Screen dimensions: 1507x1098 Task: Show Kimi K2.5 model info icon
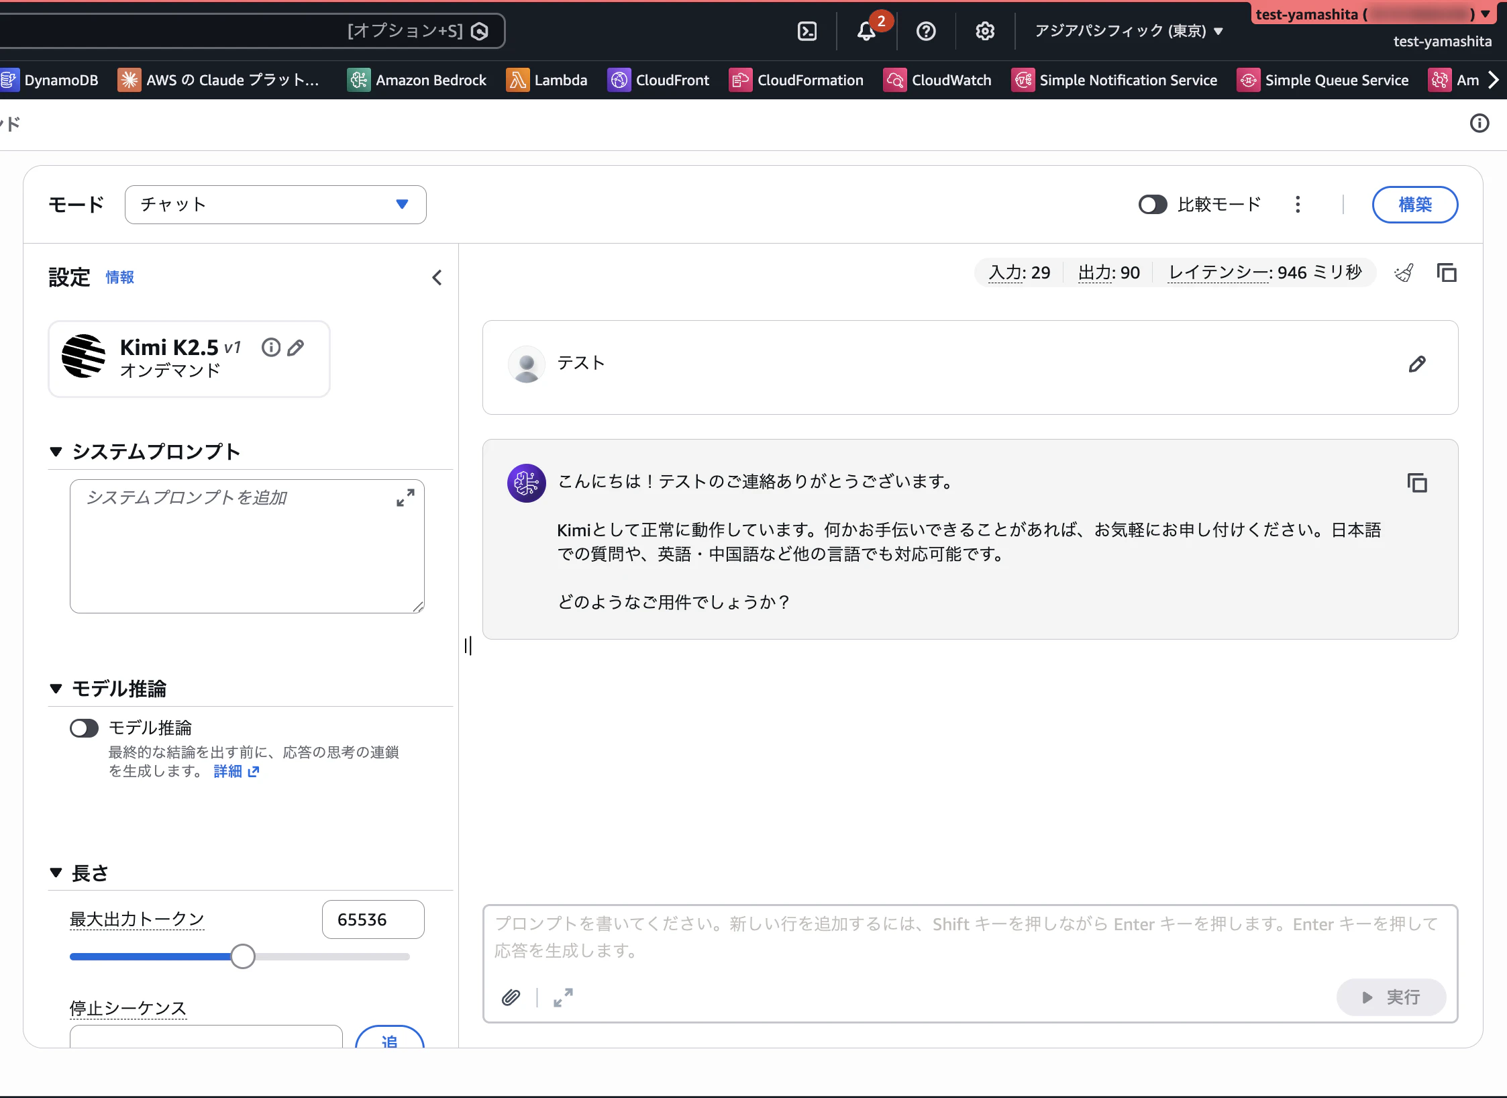(271, 347)
